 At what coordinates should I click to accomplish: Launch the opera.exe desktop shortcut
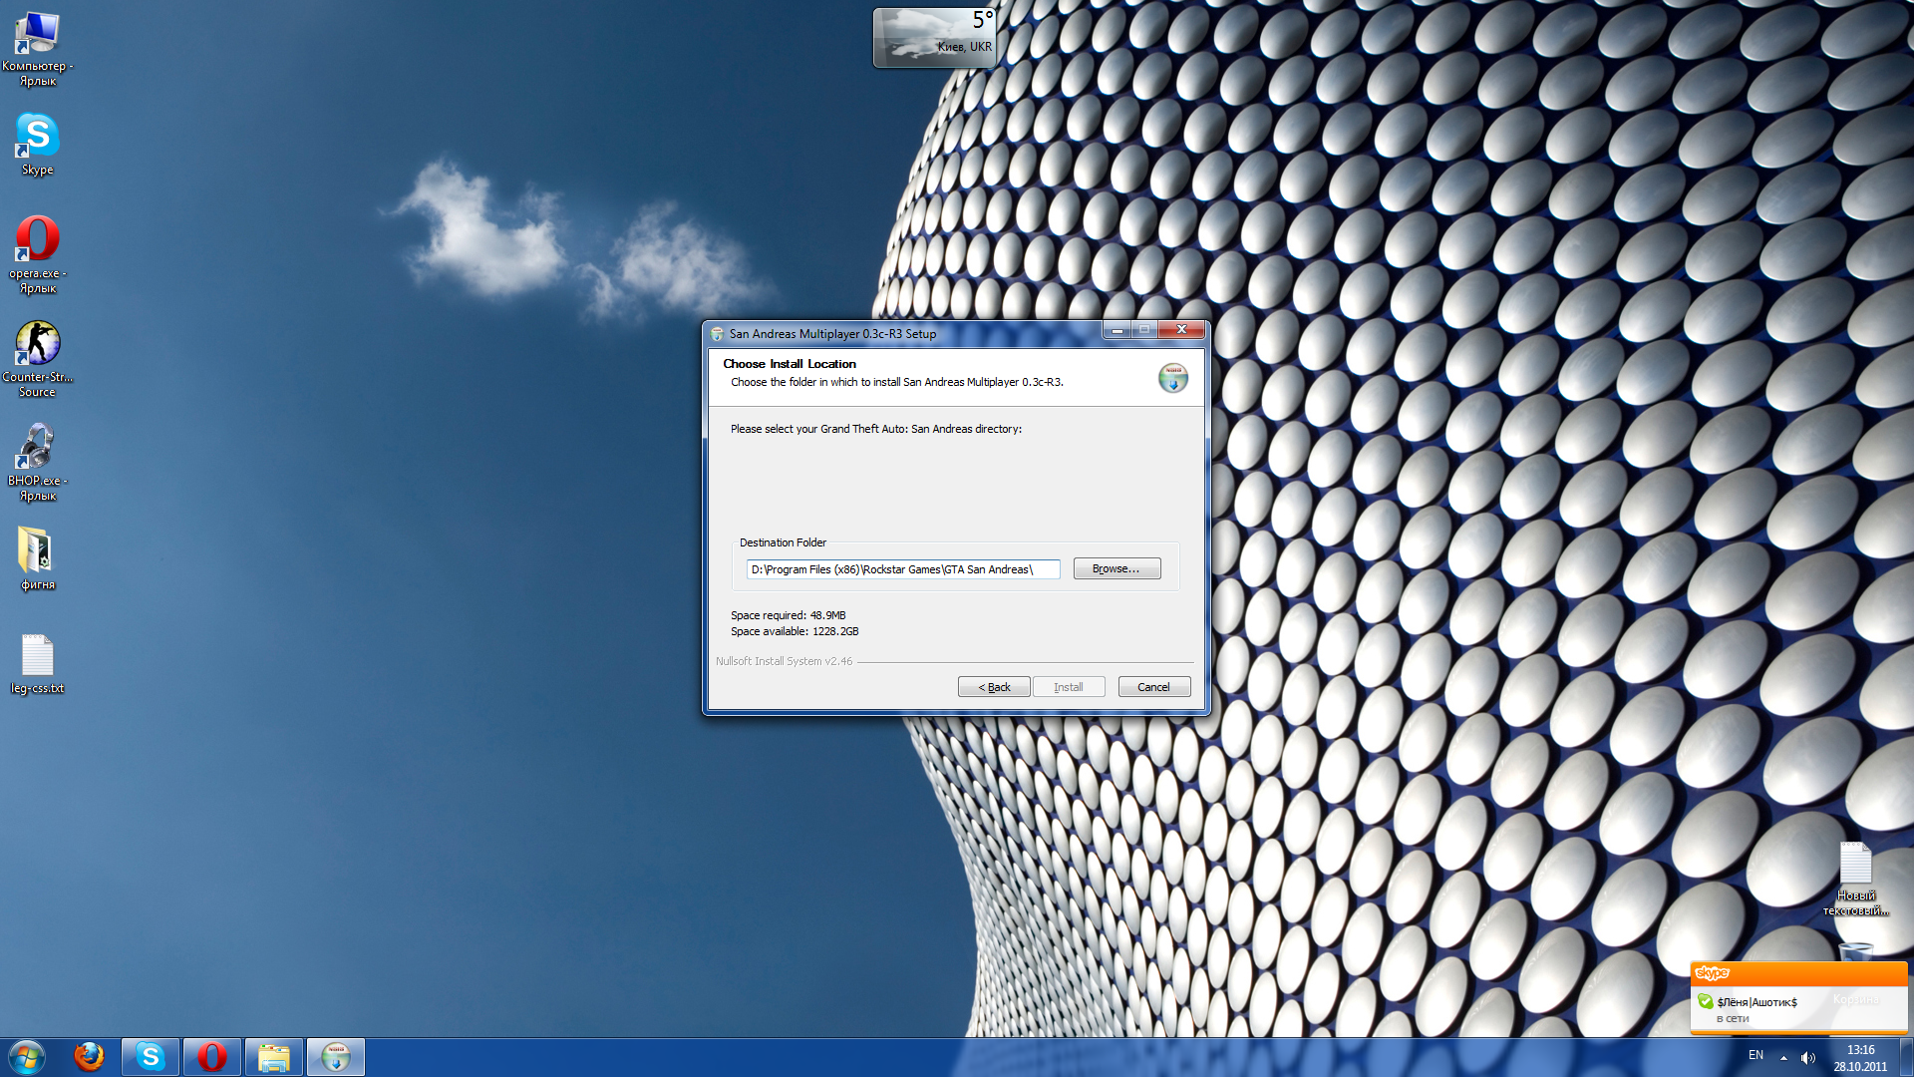pyautogui.click(x=38, y=240)
